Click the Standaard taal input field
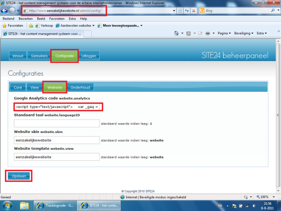Image resolution: width=281 pixels, height=211 pixels. click(57, 123)
